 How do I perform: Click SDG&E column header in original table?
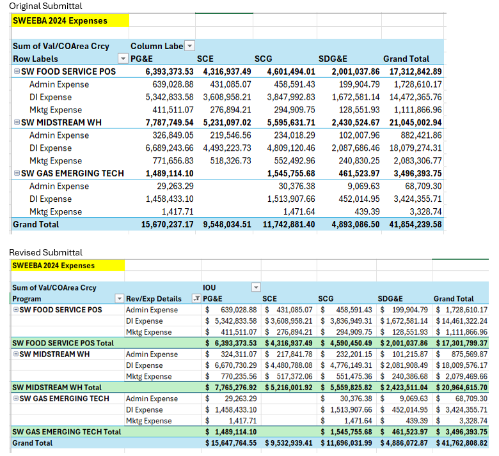click(x=333, y=59)
